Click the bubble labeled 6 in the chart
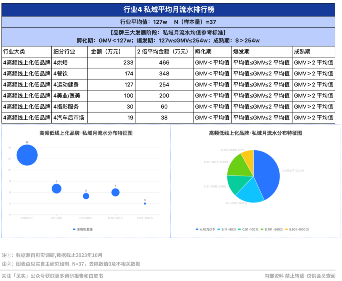The height and width of the screenshot is (281, 342). pyautogui.click(x=115, y=192)
